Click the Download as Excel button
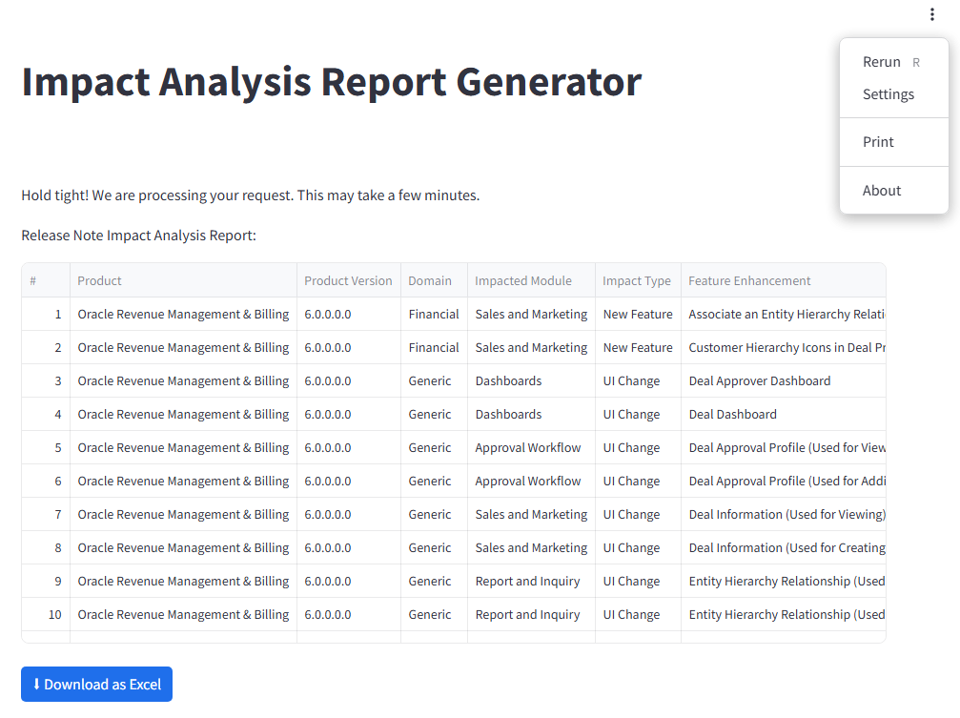The image size is (960, 718). coord(96,684)
